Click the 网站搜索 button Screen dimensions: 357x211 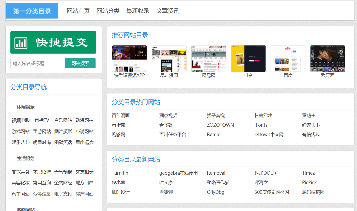tap(80, 63)
